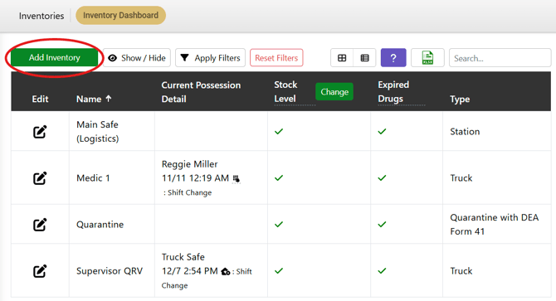Click Main Safe expired drugs checkmark

[382, 131]
